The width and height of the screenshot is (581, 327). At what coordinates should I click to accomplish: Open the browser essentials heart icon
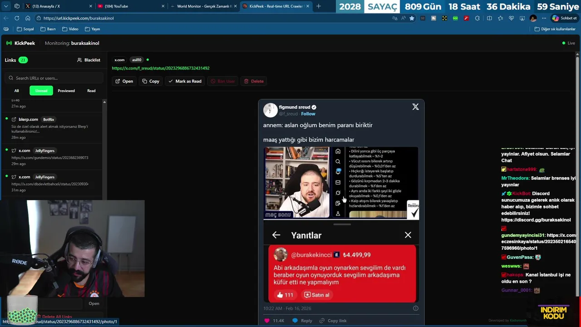coord(511,18)
